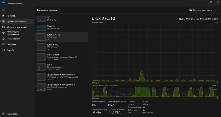The height and width of the screenshot is (117, 221).
Task: Click the Активное время 0% value
Action: pyautogui.click(x=94, y=105)
